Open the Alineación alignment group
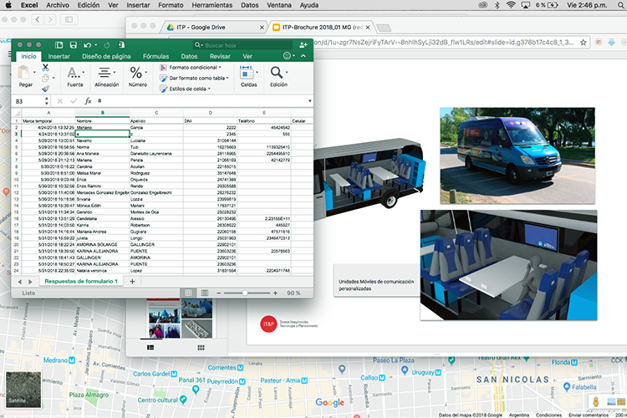627x418 pixels. pyautogui.click(x=106, y=76)
